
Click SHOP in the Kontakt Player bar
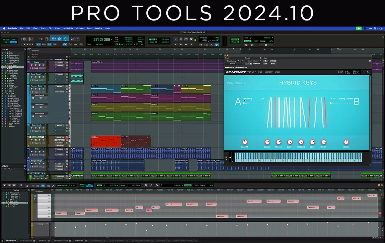coord(341,72)
